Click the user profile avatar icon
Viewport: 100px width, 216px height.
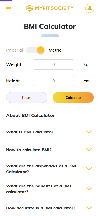point(90,8)
